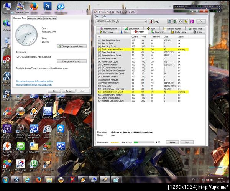Open the Handbrake desktop icon
The width and height of the screenshot is (230, 191).
(x=48, y=148)
